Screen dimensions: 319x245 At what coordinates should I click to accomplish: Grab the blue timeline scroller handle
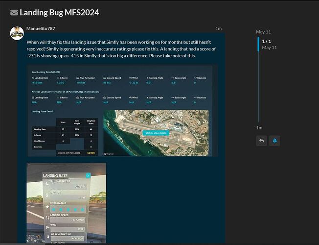(258, 44)
